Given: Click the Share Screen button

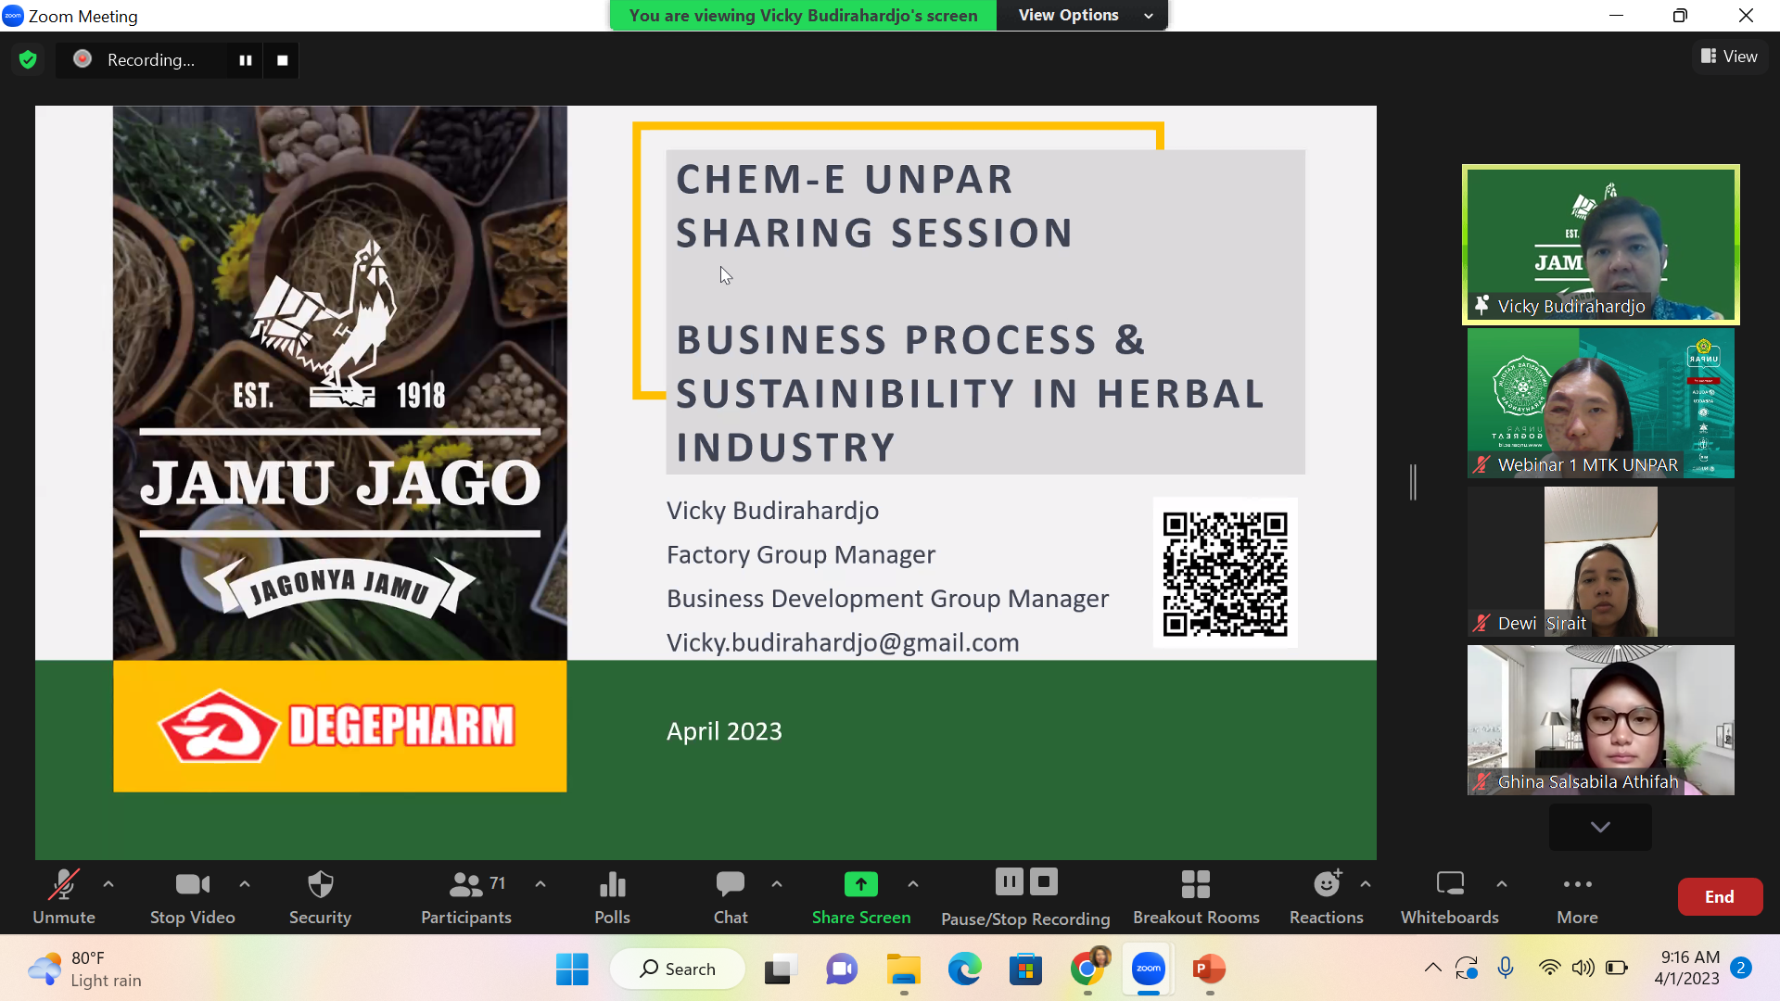Looking at the screenshot, I should (x=860, y=896).
